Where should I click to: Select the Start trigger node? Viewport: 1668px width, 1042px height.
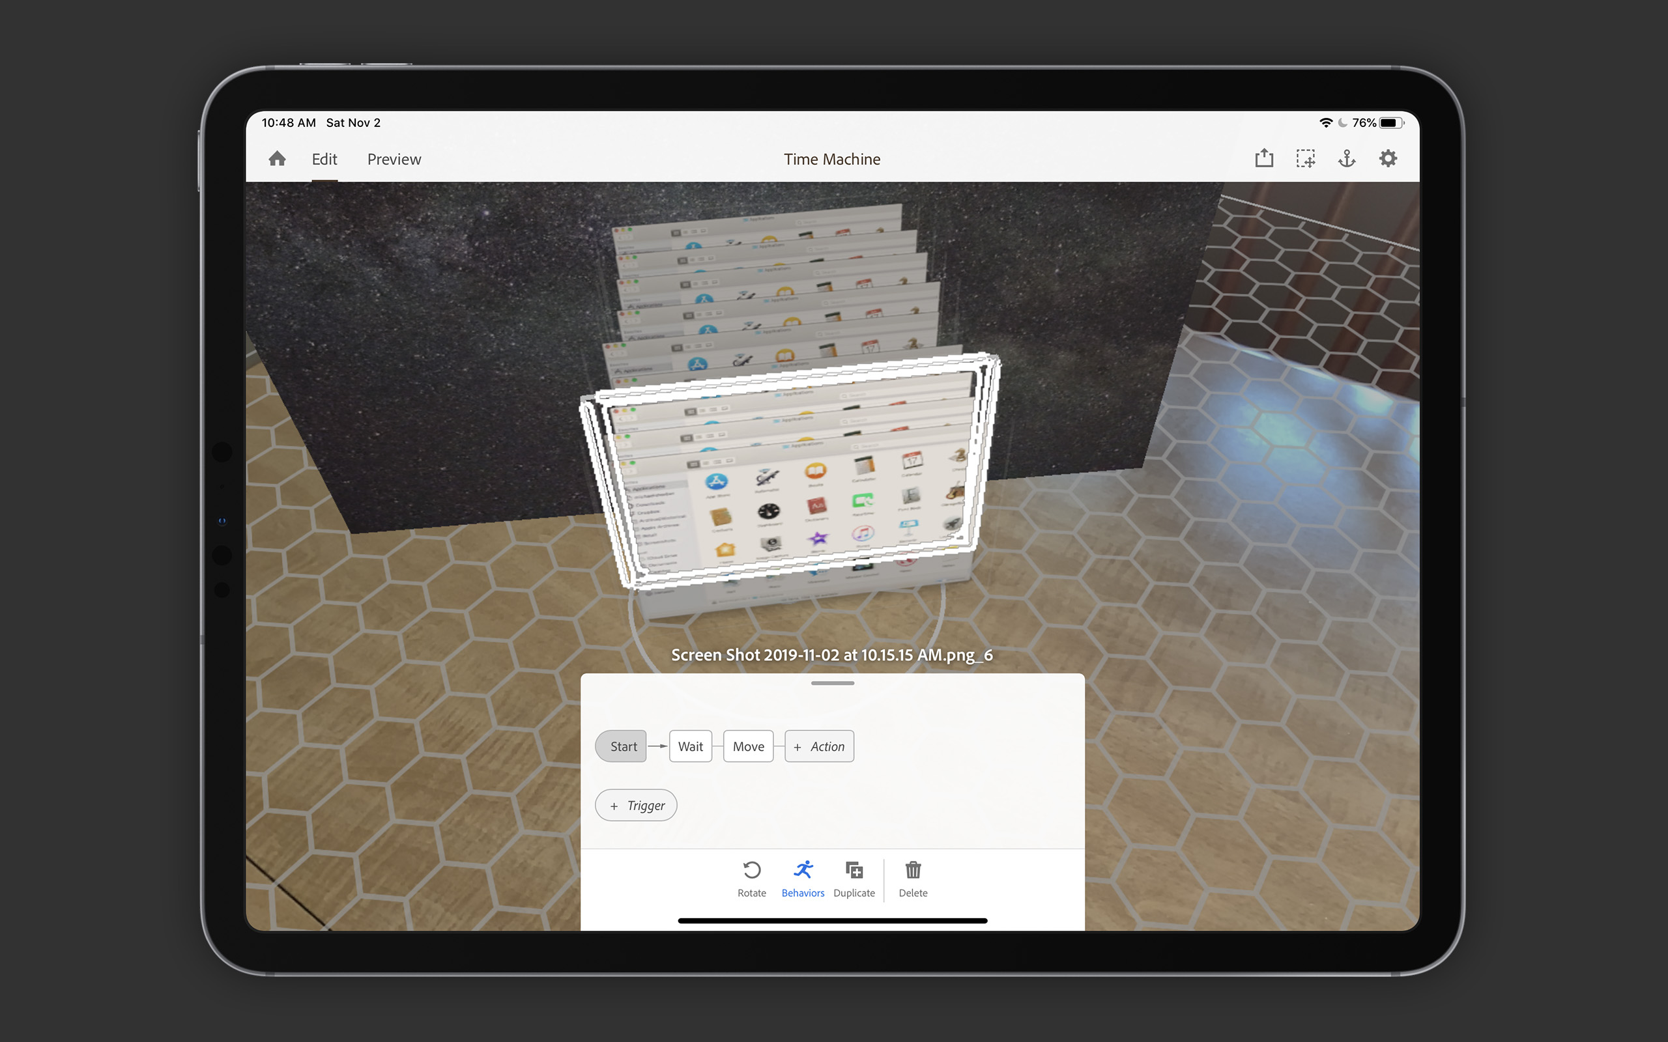pos(621,746)
